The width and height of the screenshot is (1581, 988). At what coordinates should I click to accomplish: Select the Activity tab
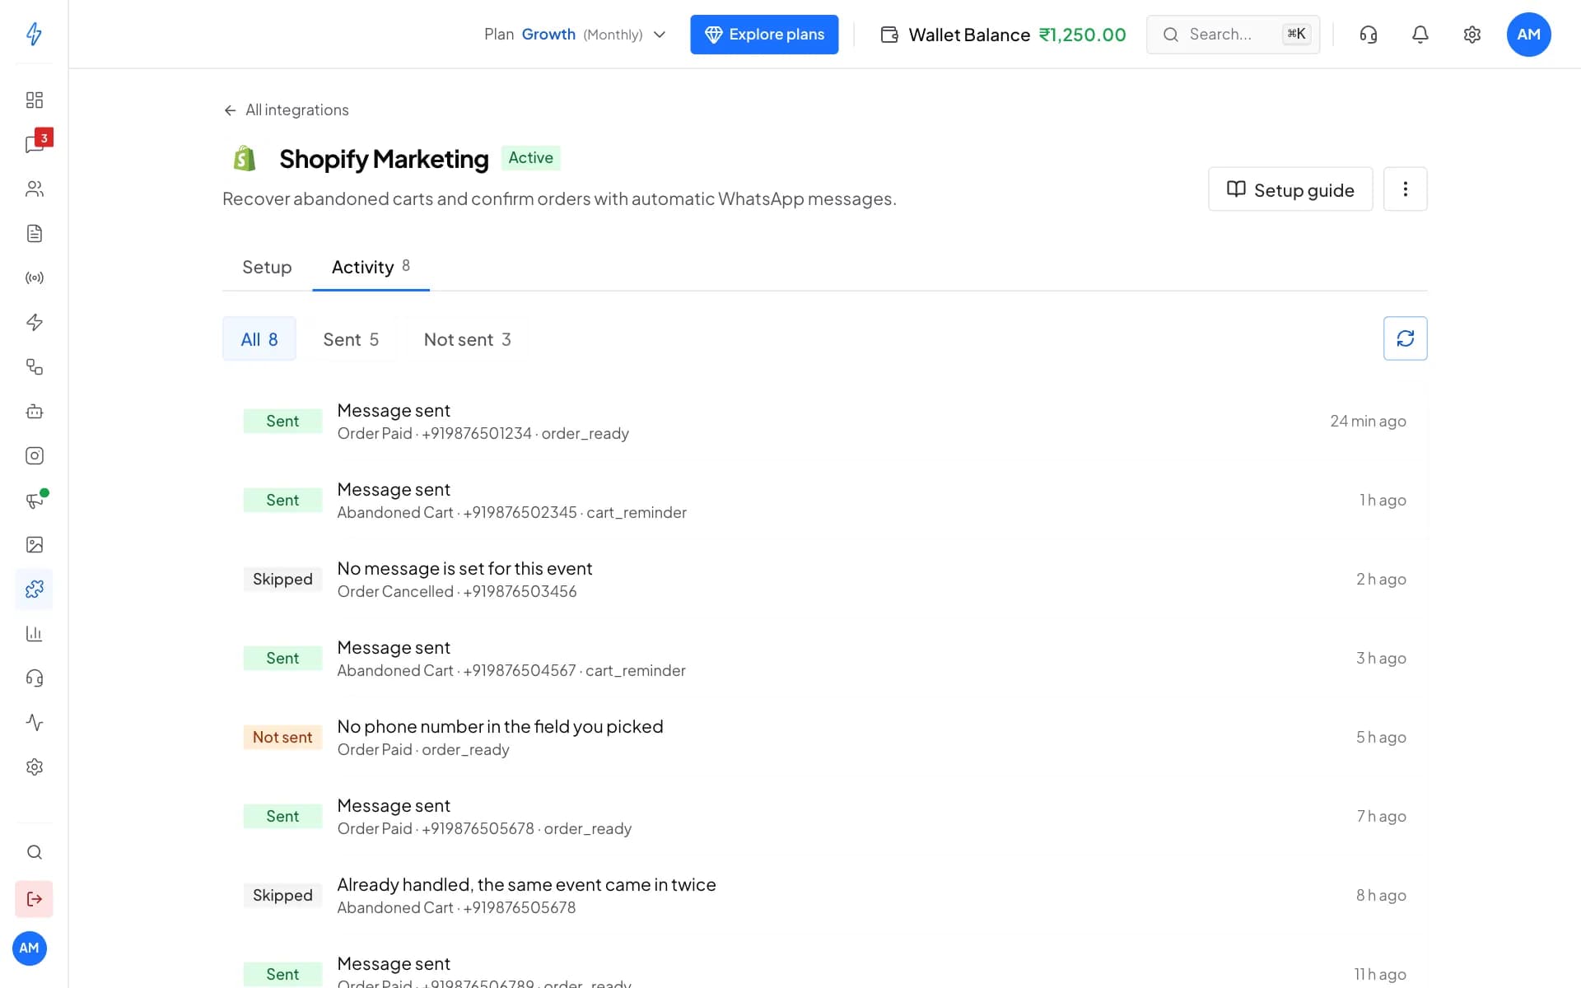pos(371,267)
